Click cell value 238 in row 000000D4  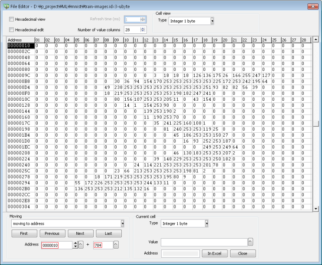(118, 87)
